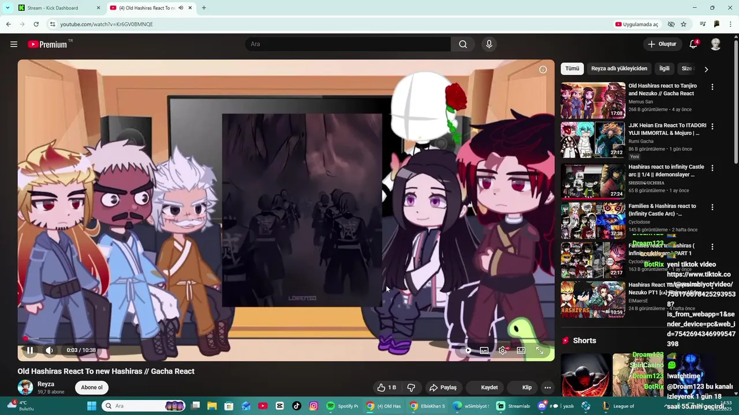
Task: Open the player settings gear
Action: [503, 350]
